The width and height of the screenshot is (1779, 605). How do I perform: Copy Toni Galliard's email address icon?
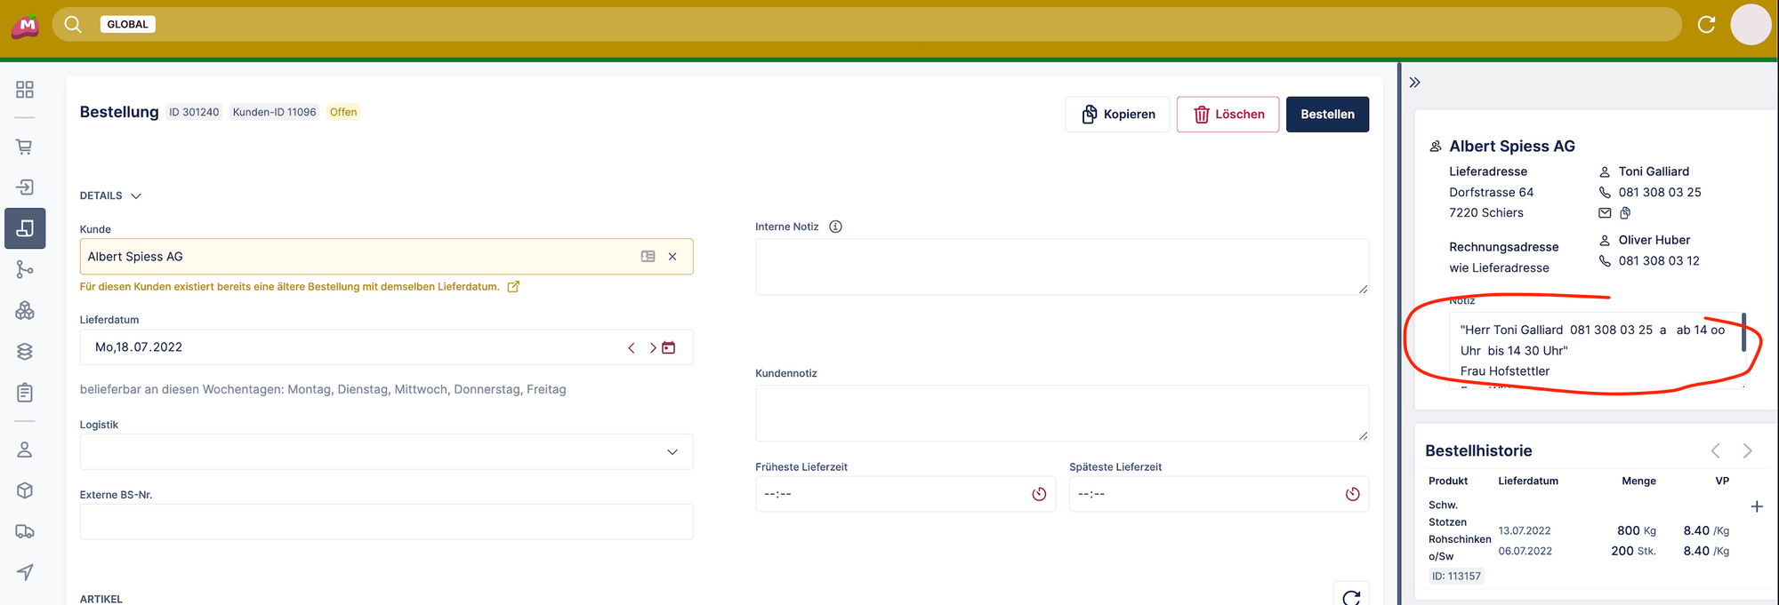(1625, 213)
